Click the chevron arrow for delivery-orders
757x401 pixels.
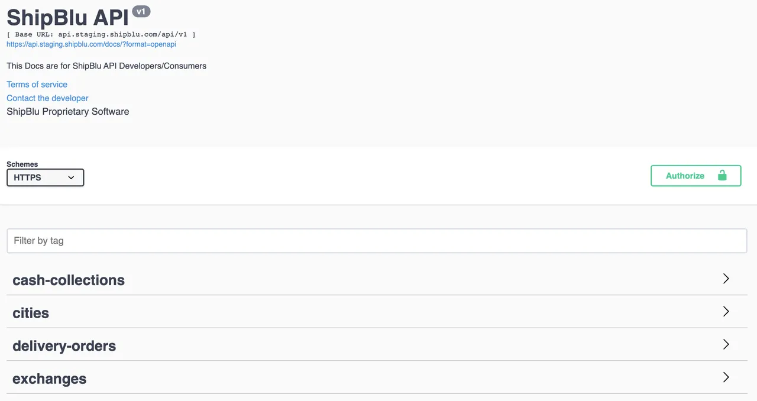(x=726, y=344)
